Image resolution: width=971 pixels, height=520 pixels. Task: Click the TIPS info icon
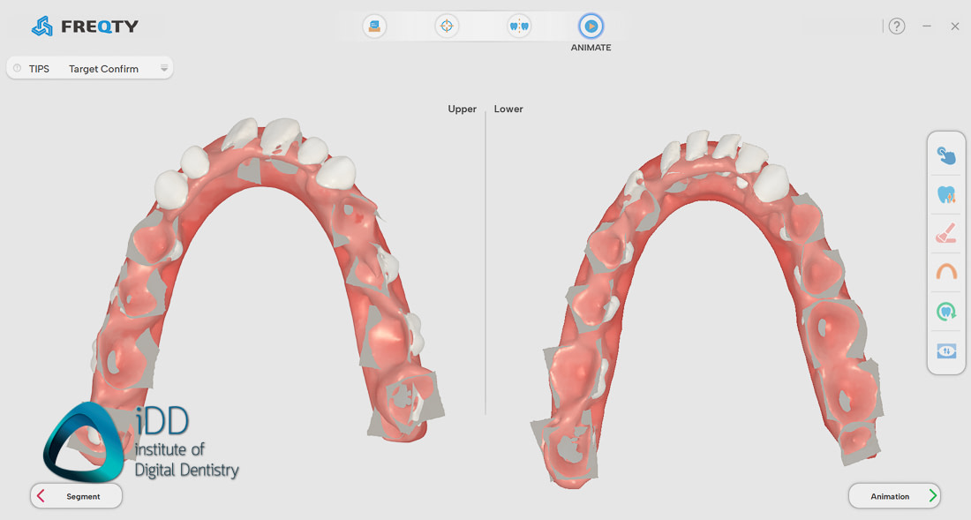pos(18,68)
